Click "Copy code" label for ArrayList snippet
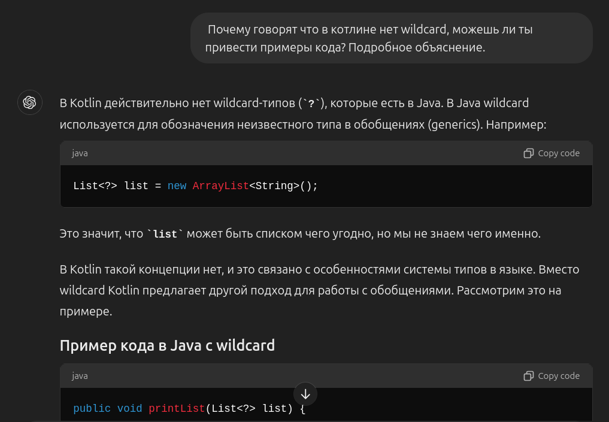Image resolution: width=609 pixels, height=422 pixels. 559,153
